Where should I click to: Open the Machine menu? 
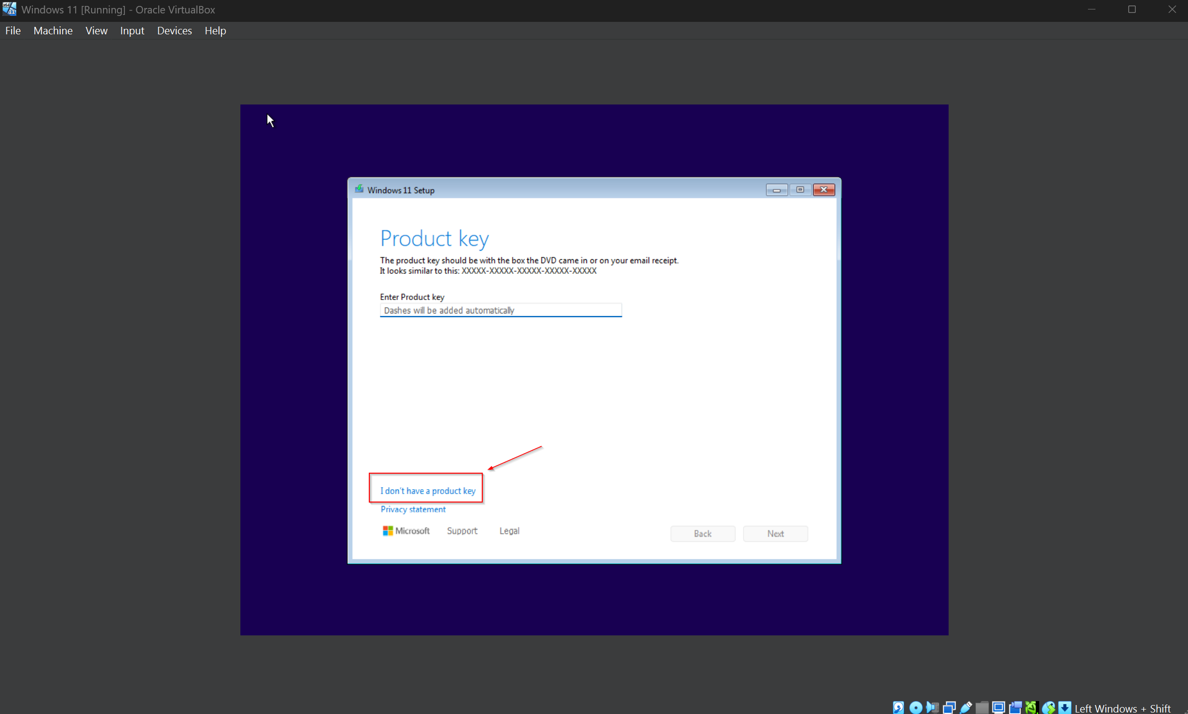click(x=53, y=30)
